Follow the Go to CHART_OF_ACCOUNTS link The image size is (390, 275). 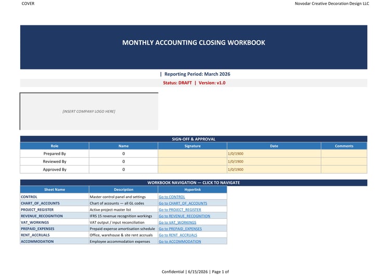click(183, 203)
